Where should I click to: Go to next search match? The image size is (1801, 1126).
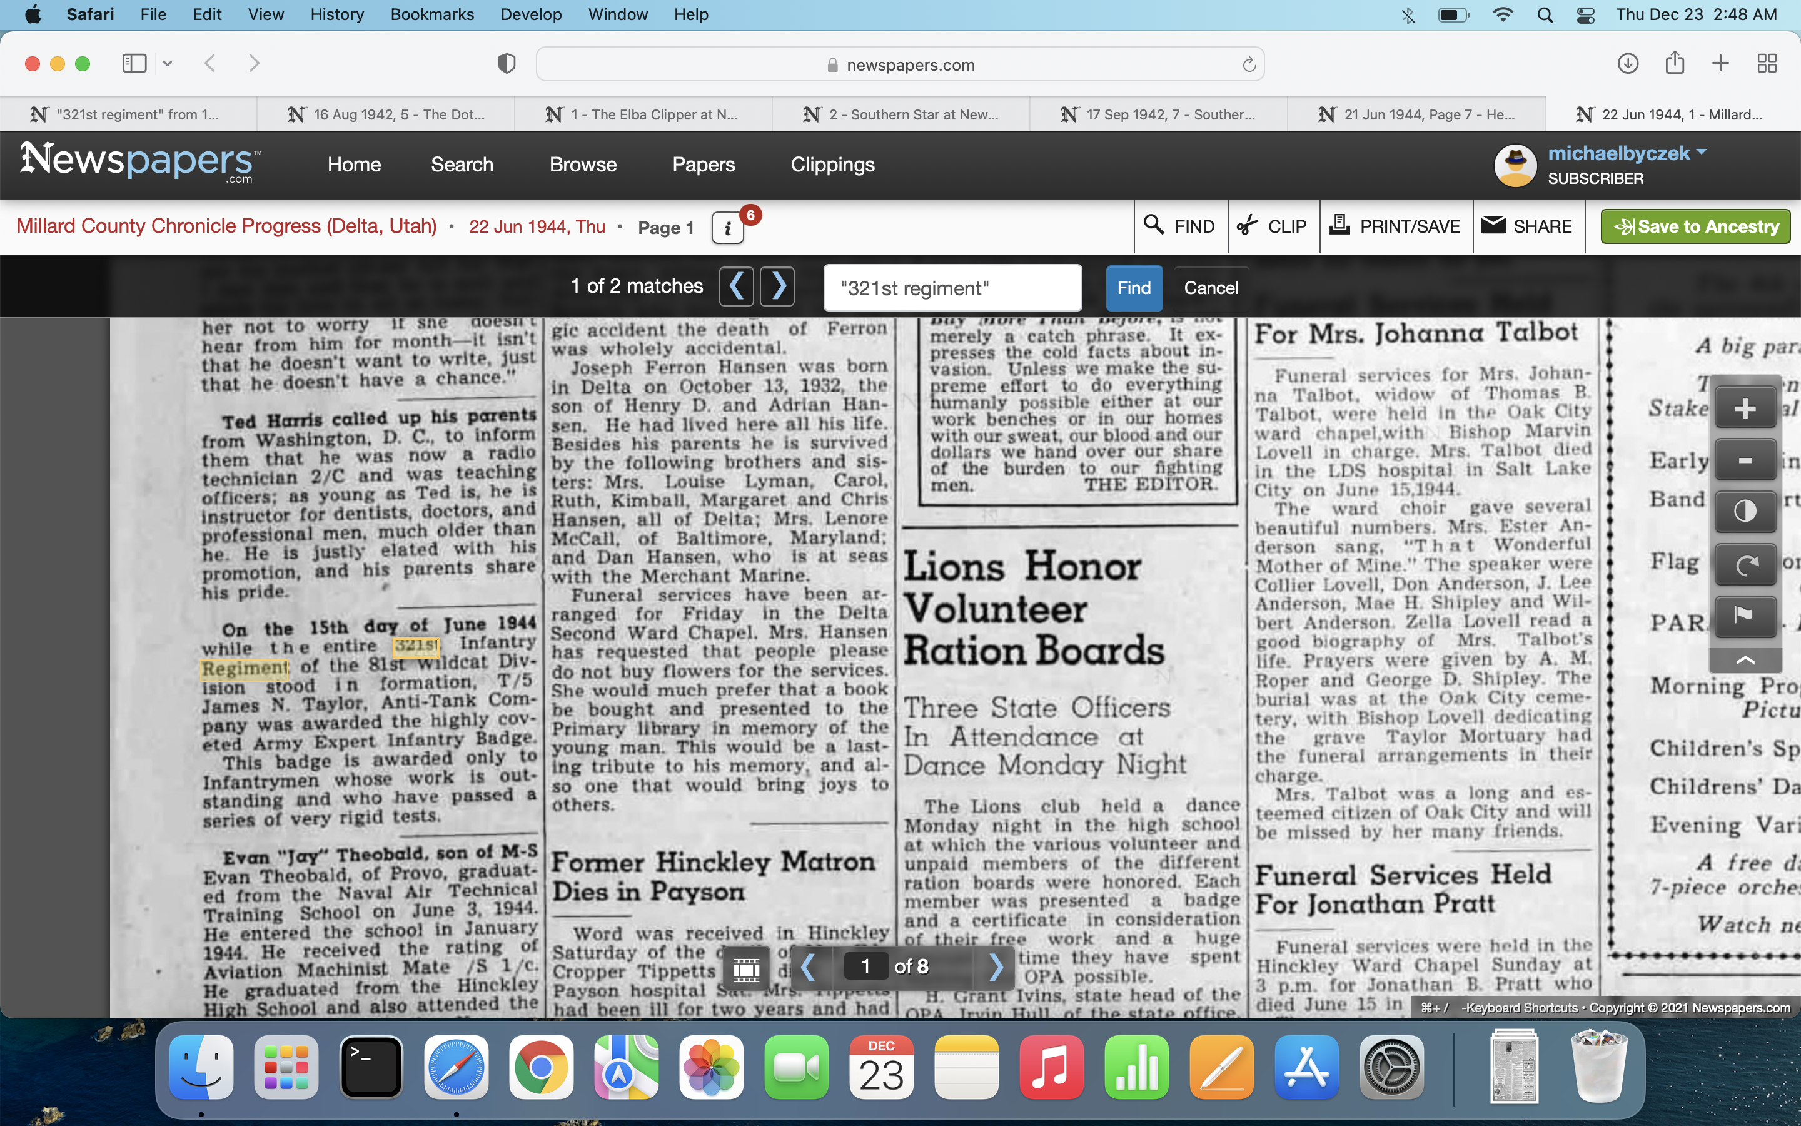(x=778, y=287)
